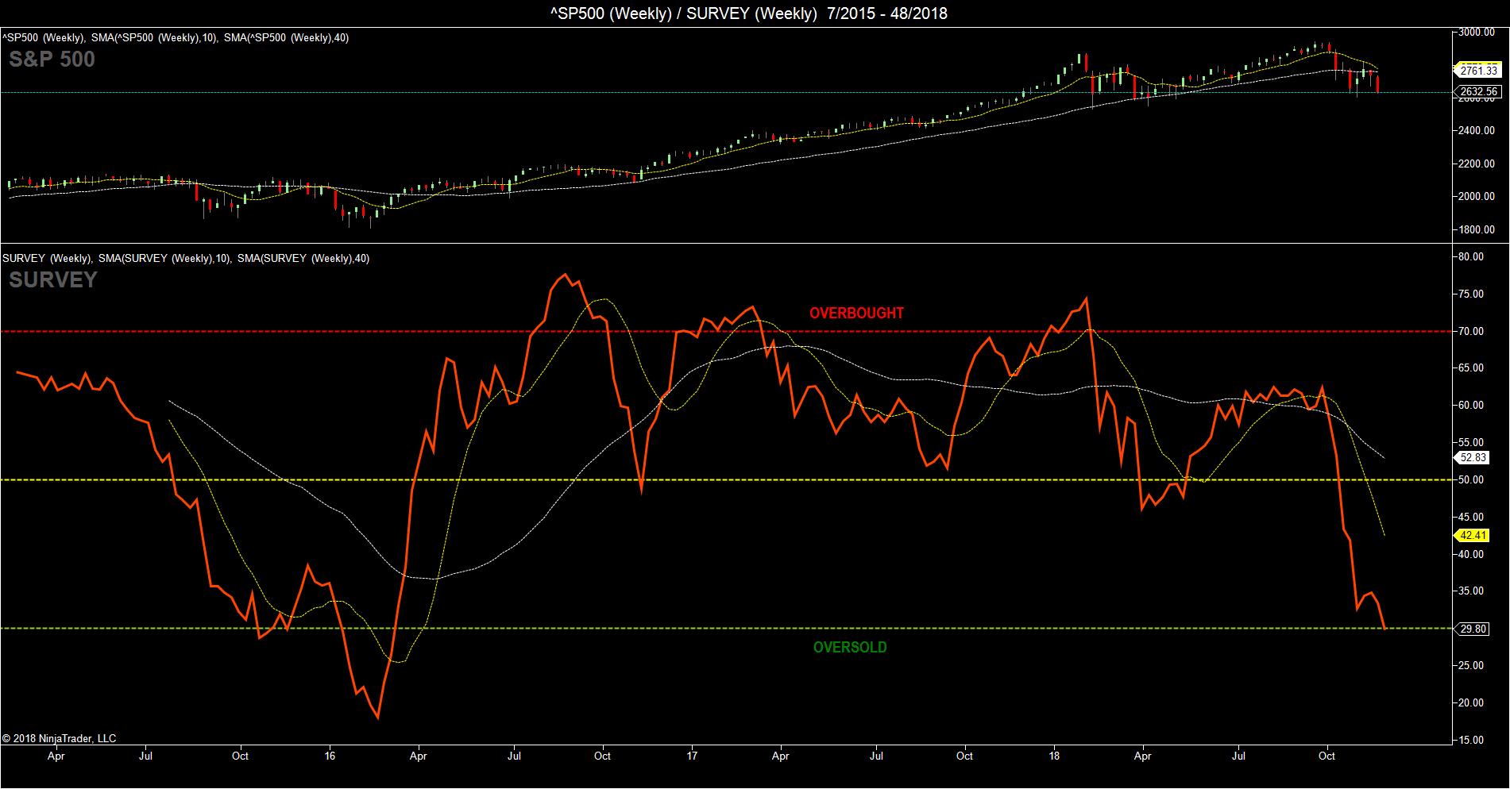
Task: Click the 50.00 survey axis label
Action: 1472,479
